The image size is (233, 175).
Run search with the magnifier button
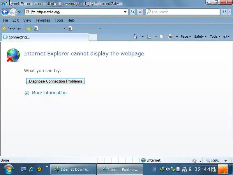pos(224,12)
